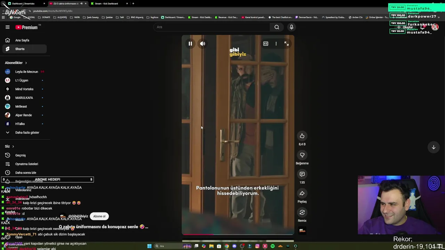
Task: Focus the YouTube Ara search field
Action: tap(211, 27)
